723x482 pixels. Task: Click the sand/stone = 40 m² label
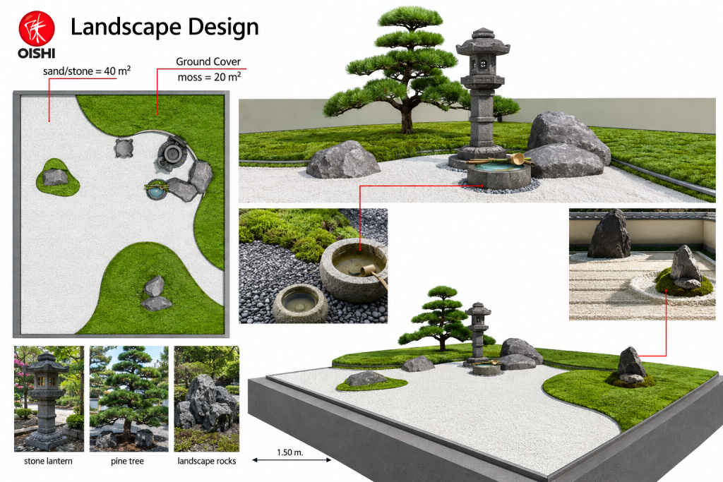tap(87, 71)
